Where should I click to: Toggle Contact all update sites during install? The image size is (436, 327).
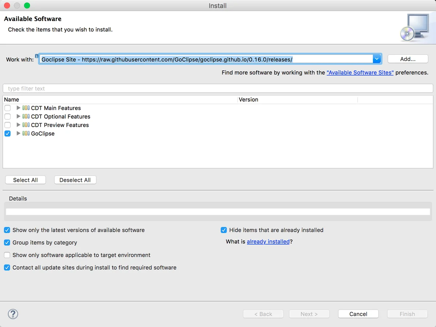click(x=7, y=267)
